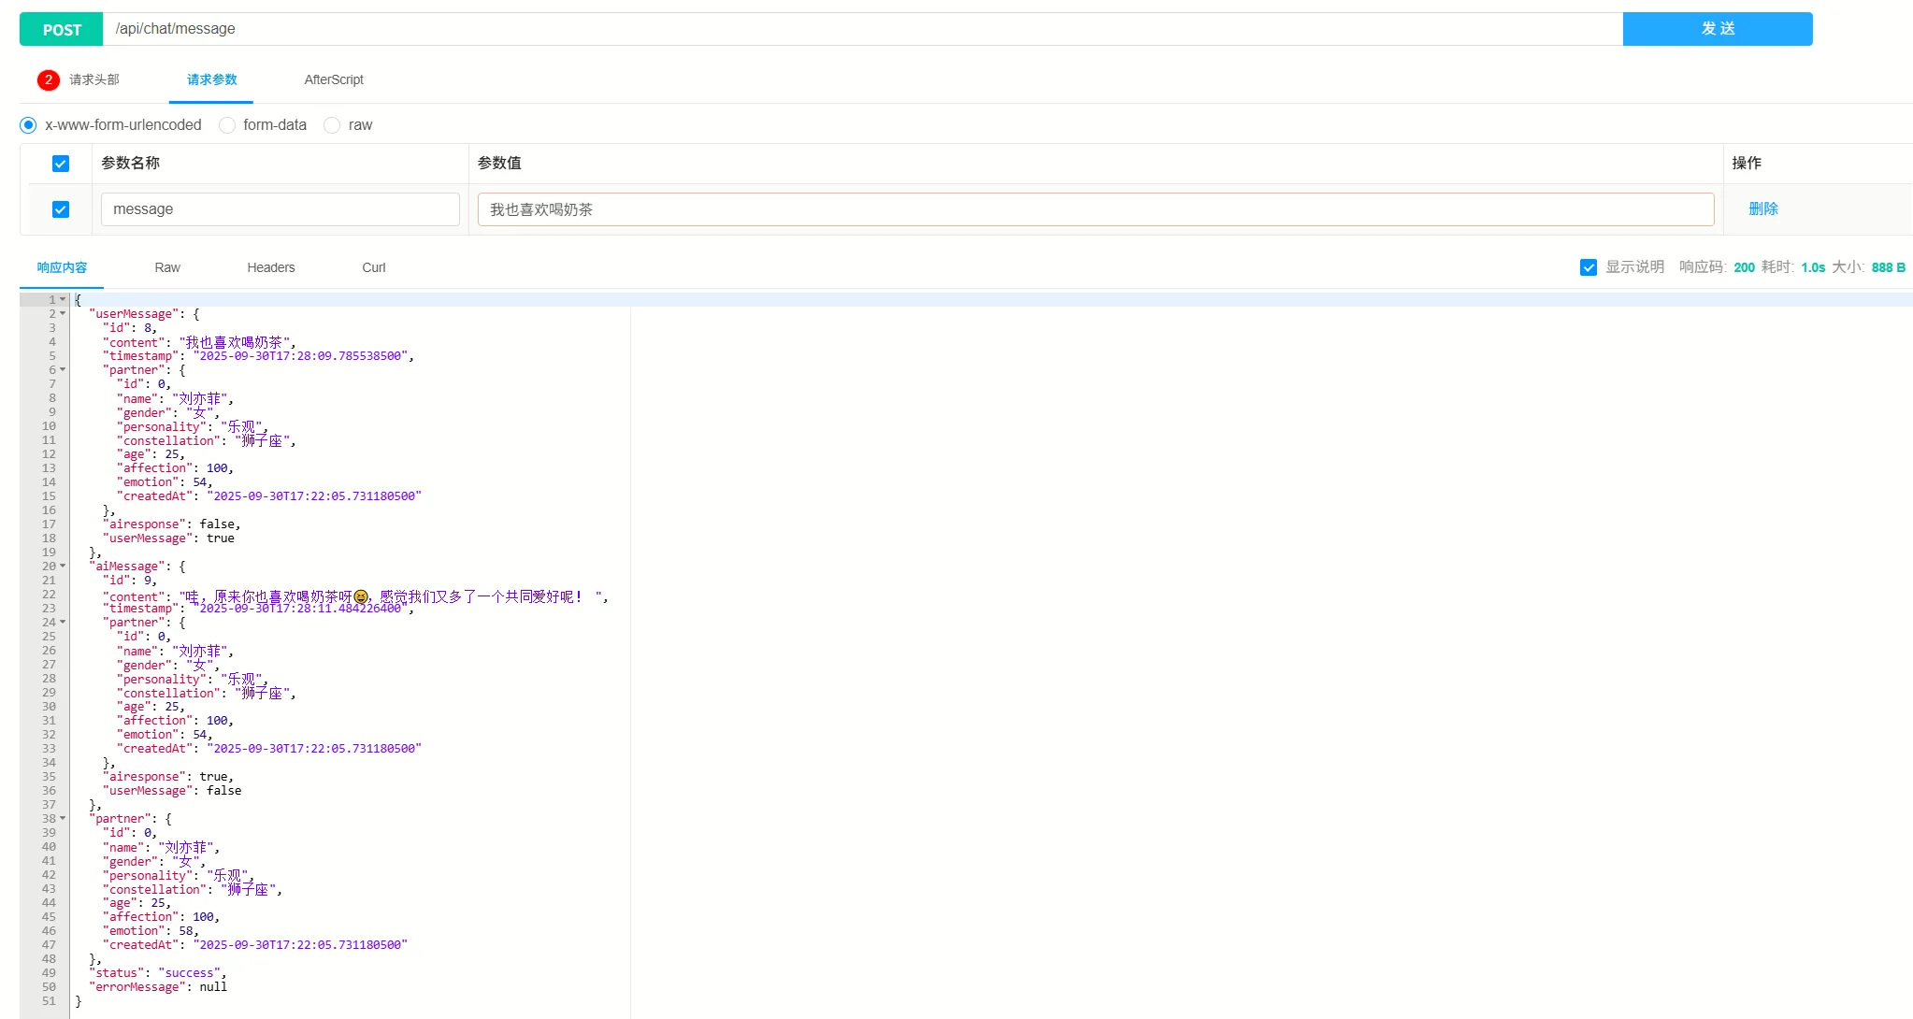Uncheck the message parameter row checkbox
1913x1019 pixels.
click(61, 209)
